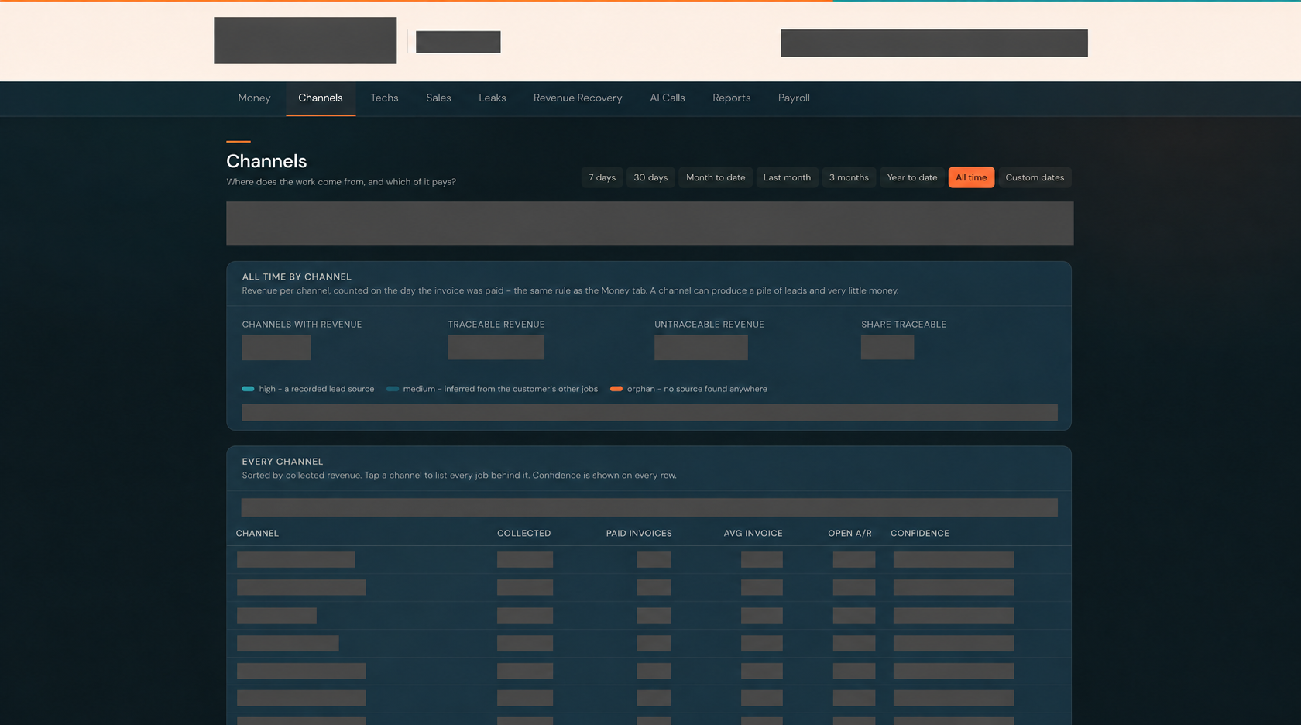
Task: Sort by AVG INVOICE column header
Action: click(753, 534)
